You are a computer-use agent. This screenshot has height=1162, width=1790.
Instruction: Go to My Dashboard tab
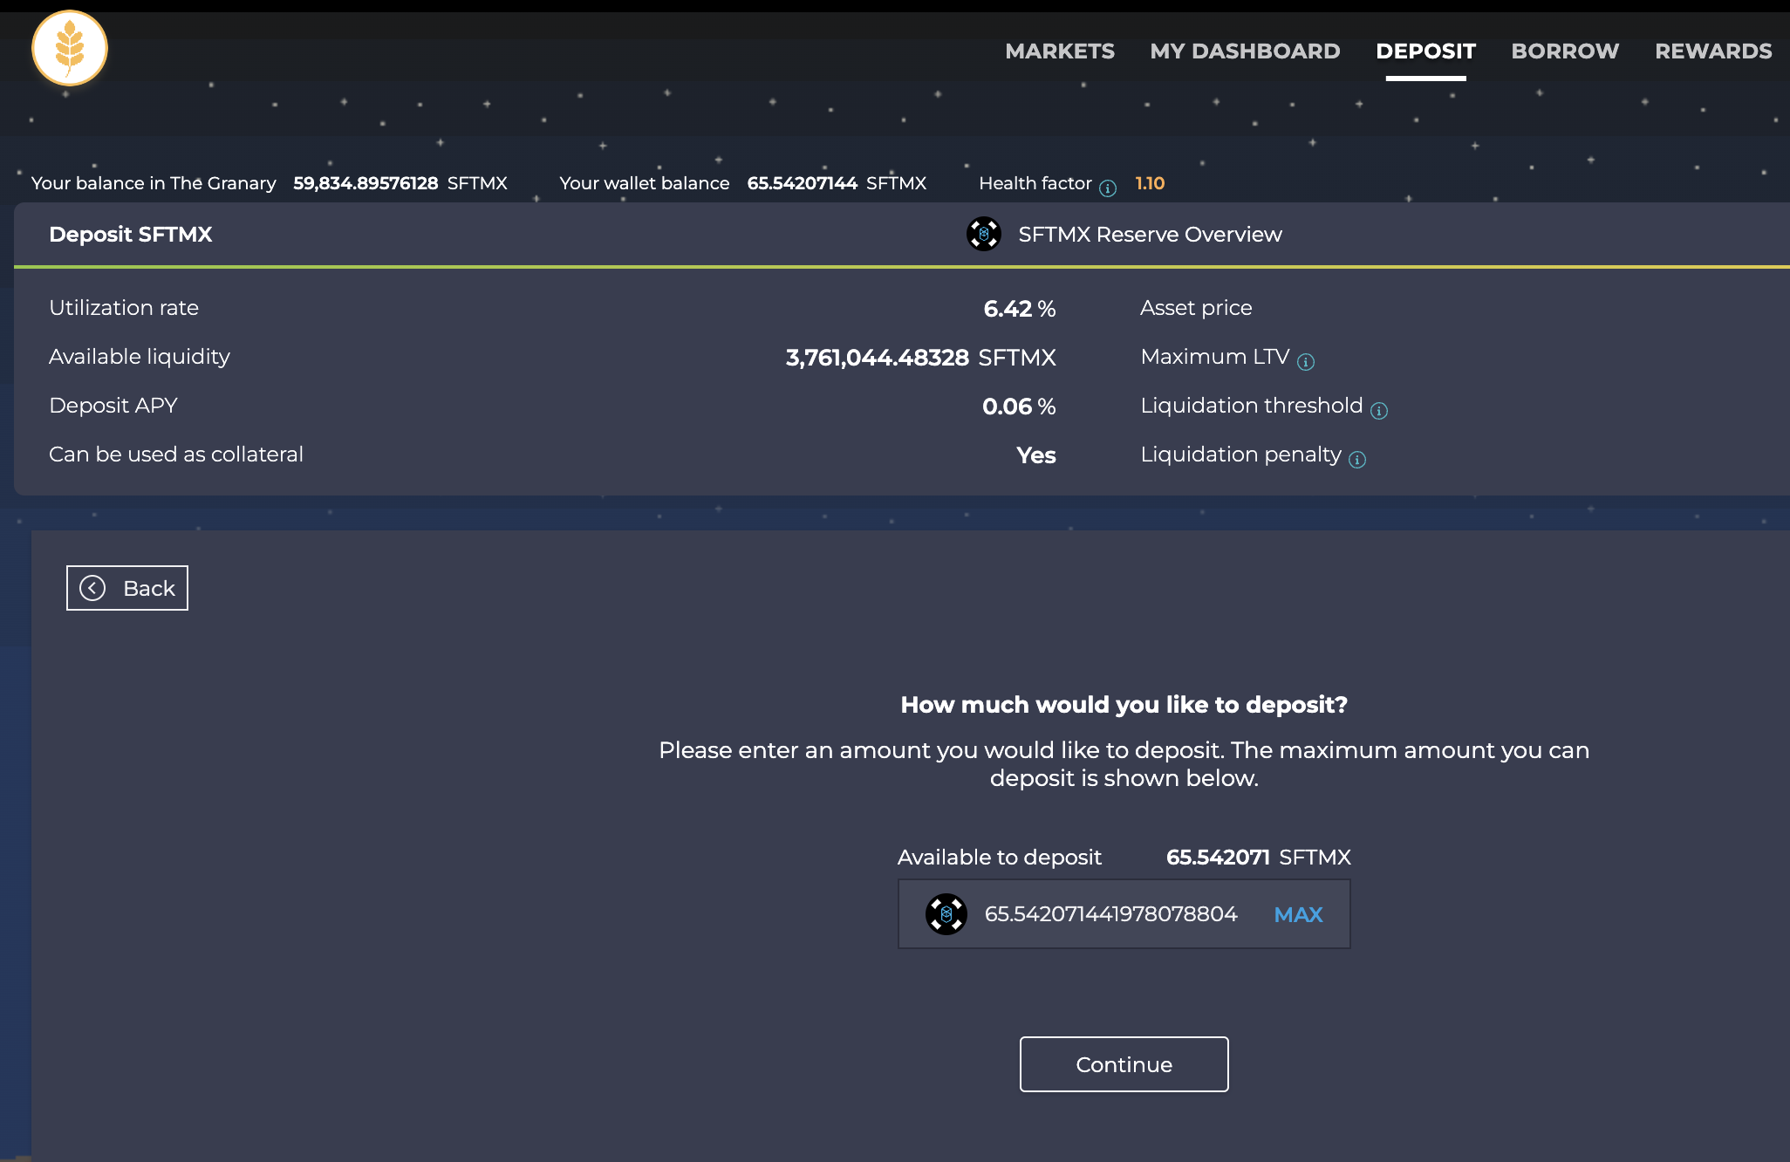pos(1245,51)
